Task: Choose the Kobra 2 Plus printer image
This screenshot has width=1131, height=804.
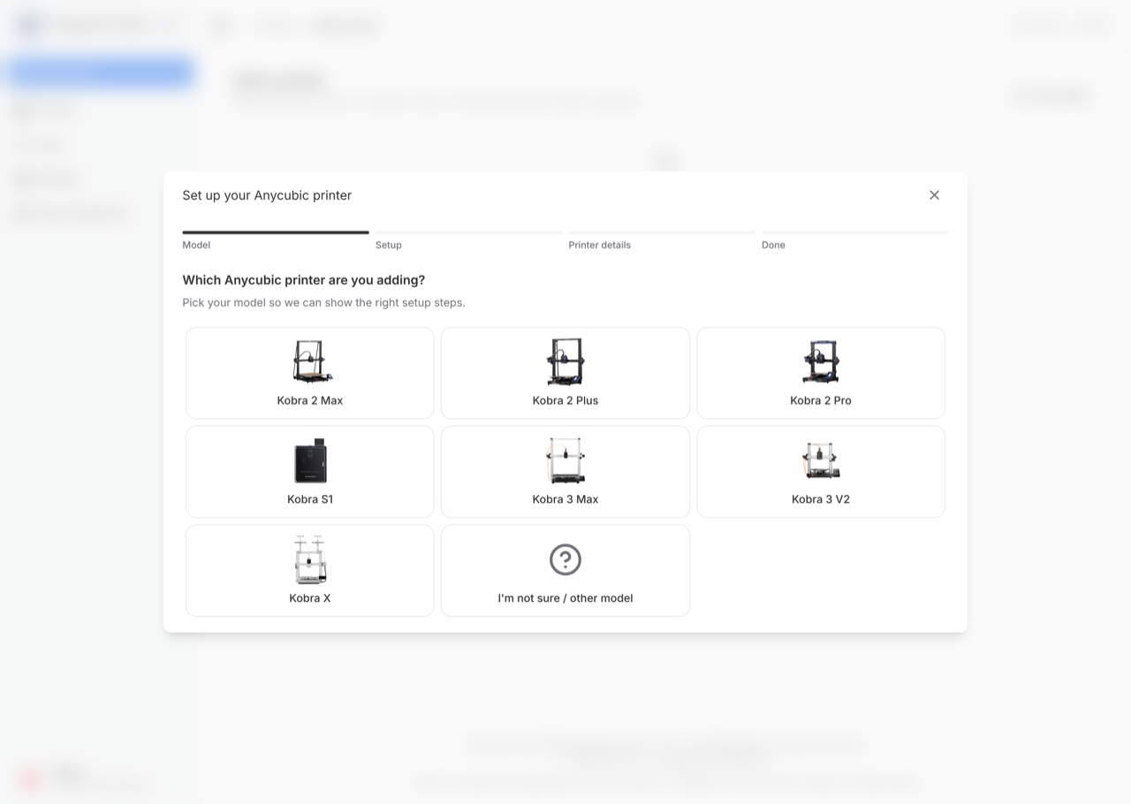Action: (x=565, y=362)
